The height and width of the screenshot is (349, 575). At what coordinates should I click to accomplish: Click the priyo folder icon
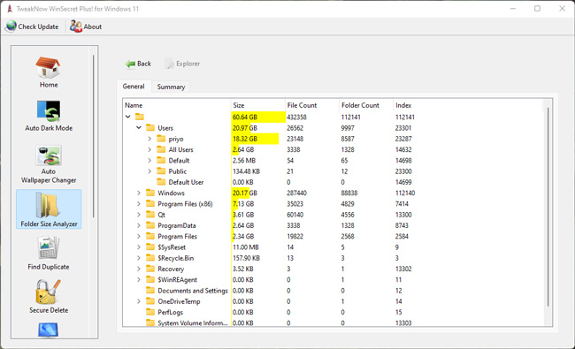pyautogui.click(x=161, y=139)
